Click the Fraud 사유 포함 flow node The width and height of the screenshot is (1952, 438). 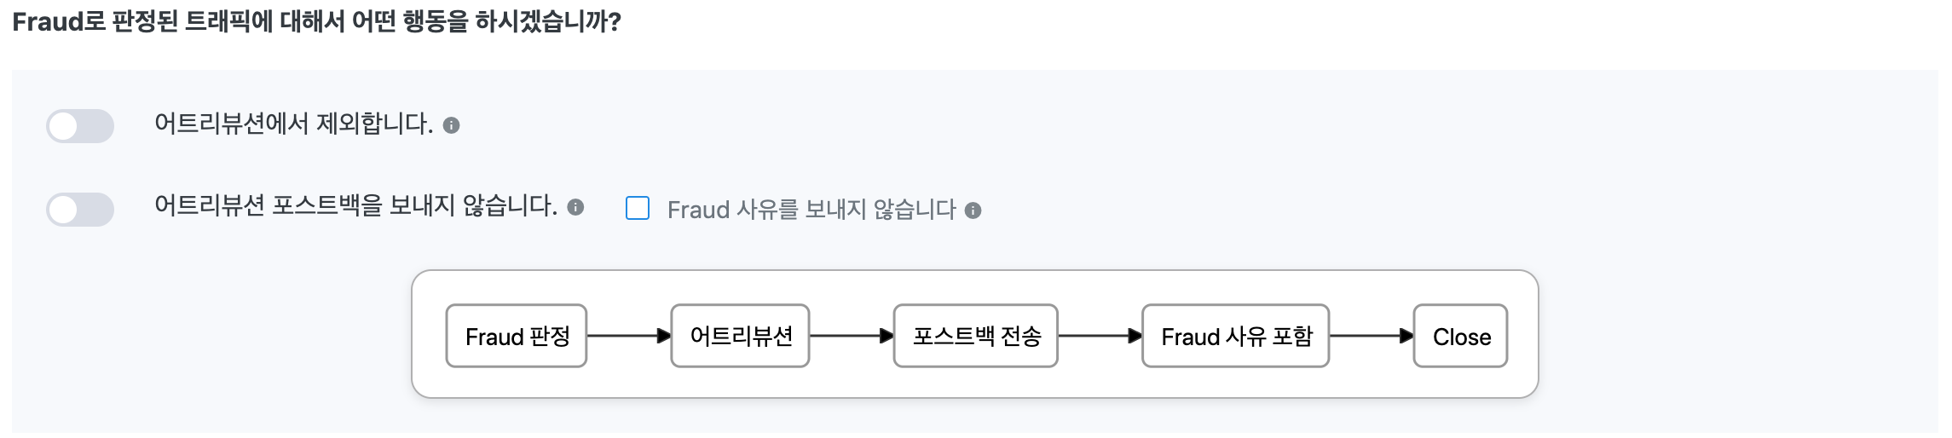coord(1236,337)
